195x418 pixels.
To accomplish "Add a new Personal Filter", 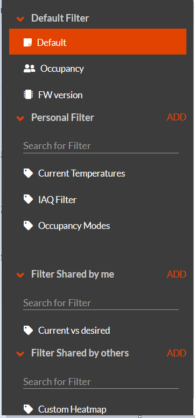I will point(177,117).
